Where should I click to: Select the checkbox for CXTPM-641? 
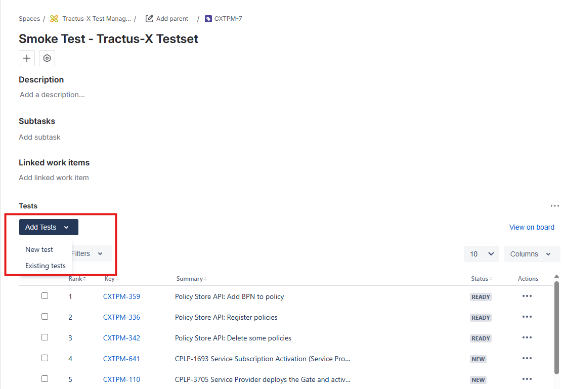(45, 358)
